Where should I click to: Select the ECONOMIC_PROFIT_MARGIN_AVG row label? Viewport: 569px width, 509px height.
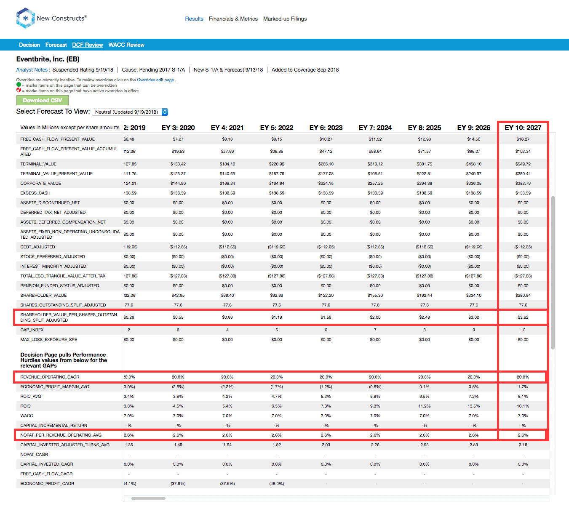55,387
